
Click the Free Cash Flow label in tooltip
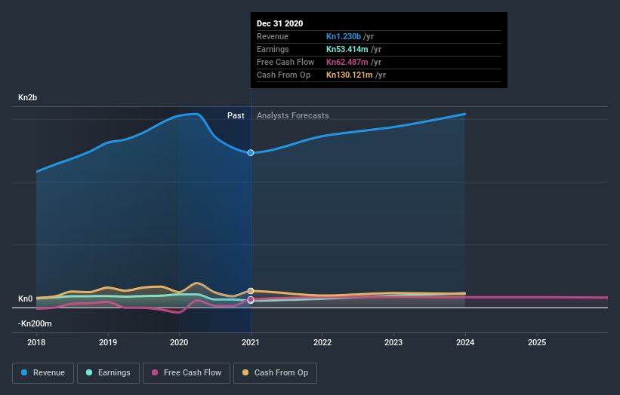(x=285, y=62)
